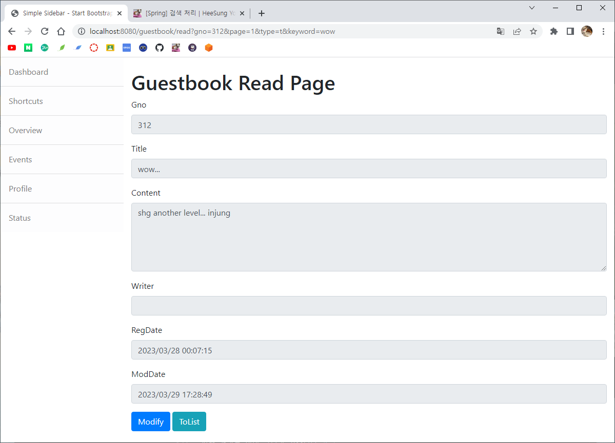View site information for localhost
This screenshot has height=443, width=615.
click(x=81, y=31)
